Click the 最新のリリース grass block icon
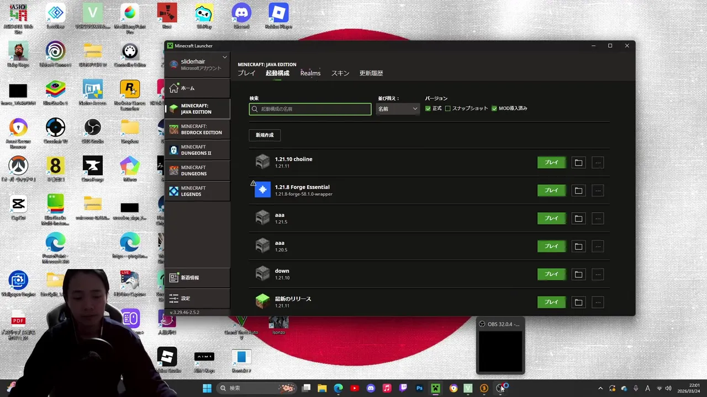This screenshot has width=707, height=397. (262, 302)
